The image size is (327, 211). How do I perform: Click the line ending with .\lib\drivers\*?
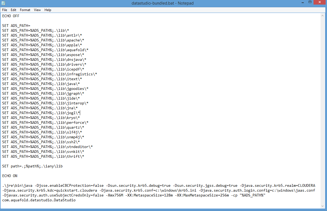point(44,64)
